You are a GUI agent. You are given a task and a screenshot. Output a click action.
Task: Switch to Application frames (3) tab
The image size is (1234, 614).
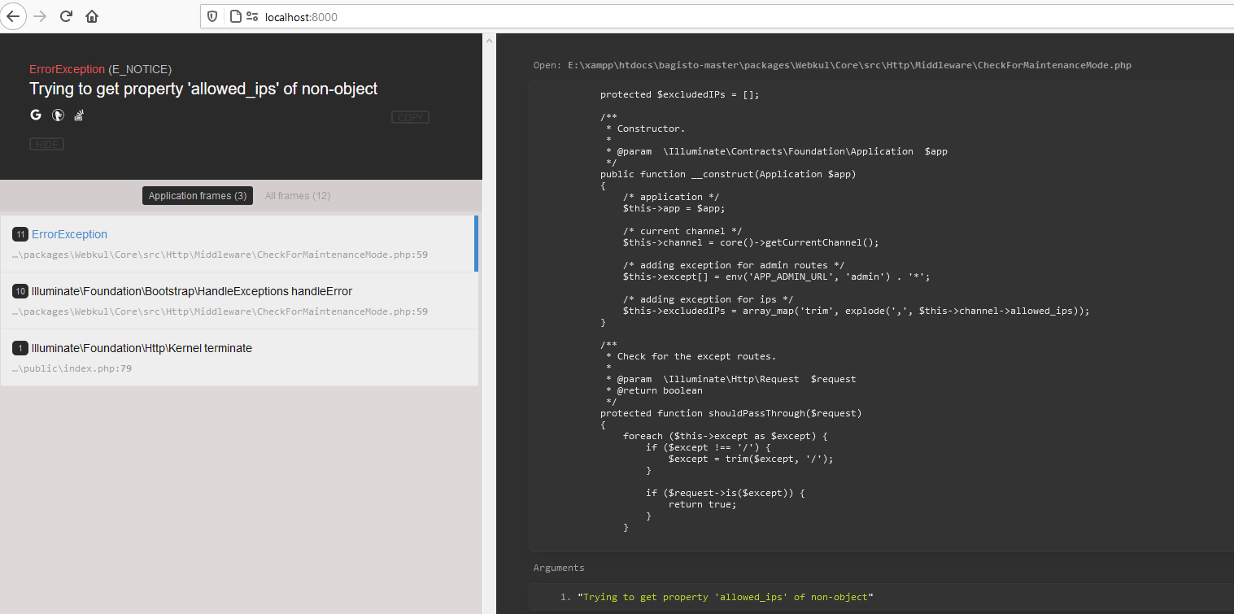tap(198, 196)
